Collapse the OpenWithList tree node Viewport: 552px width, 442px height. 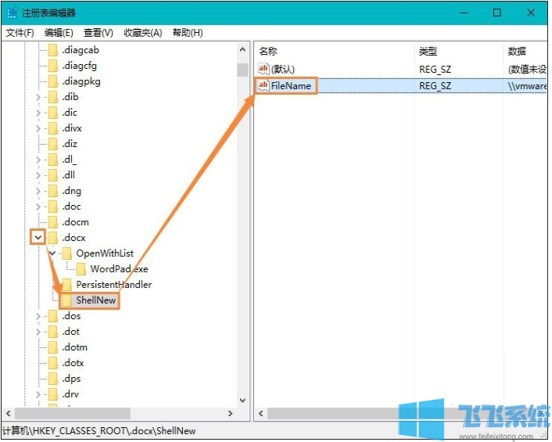52,253
